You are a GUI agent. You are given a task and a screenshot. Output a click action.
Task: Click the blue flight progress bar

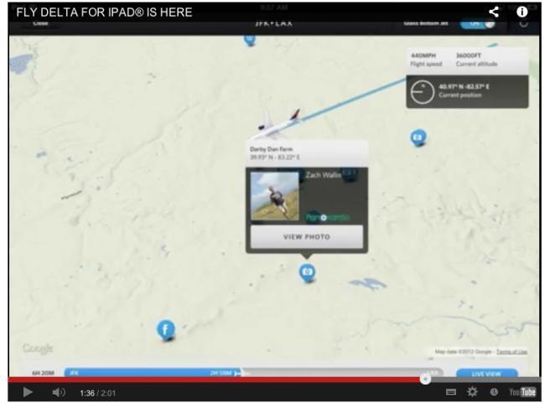tap(152, 373)
